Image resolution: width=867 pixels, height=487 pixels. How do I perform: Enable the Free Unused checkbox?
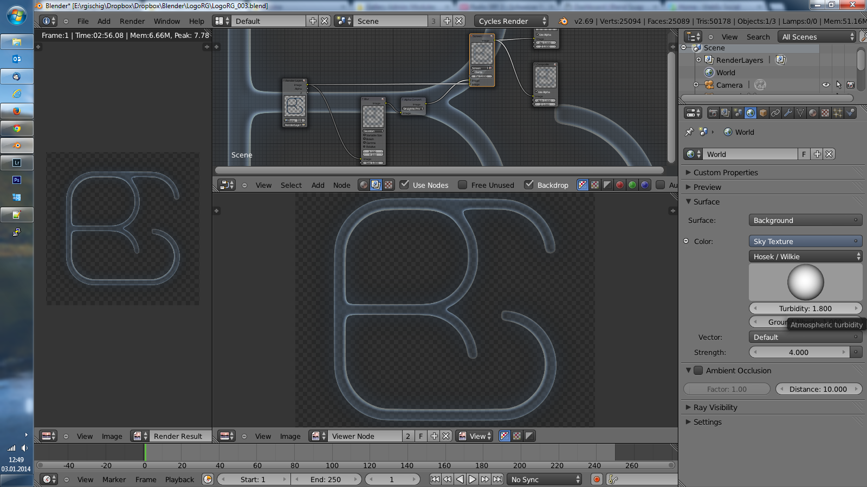[463, 185]
